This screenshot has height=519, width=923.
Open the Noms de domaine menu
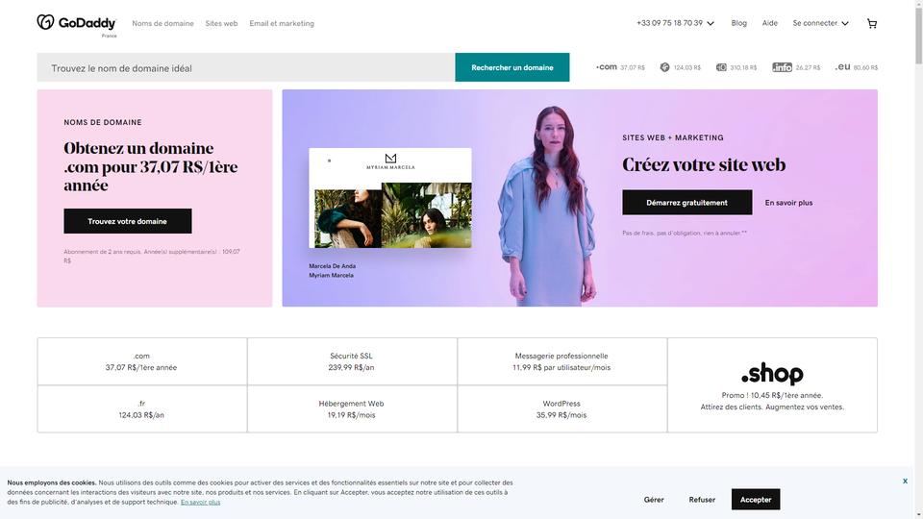click(162, 23)
